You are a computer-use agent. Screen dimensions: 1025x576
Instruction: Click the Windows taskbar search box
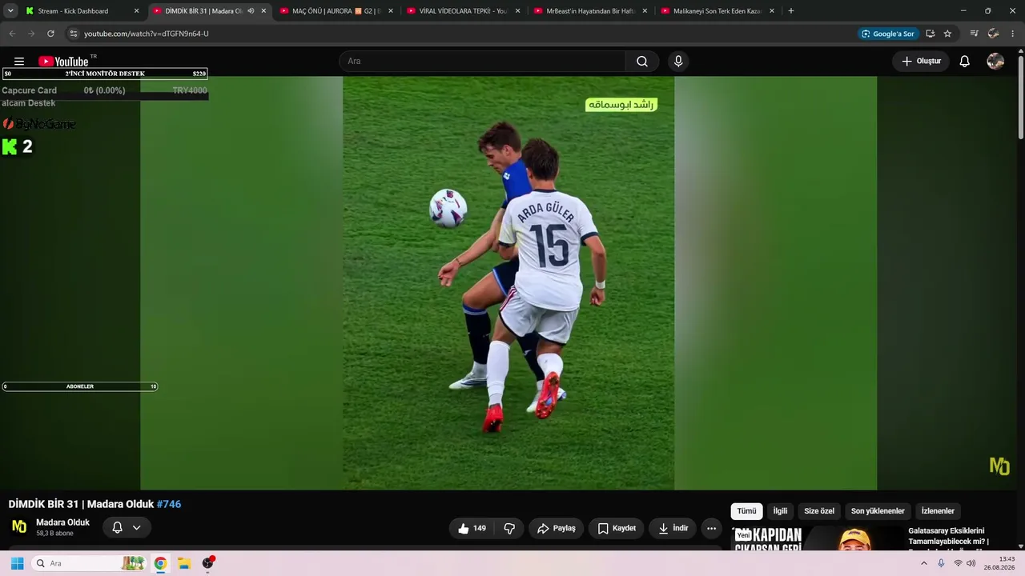click(89, 563)
